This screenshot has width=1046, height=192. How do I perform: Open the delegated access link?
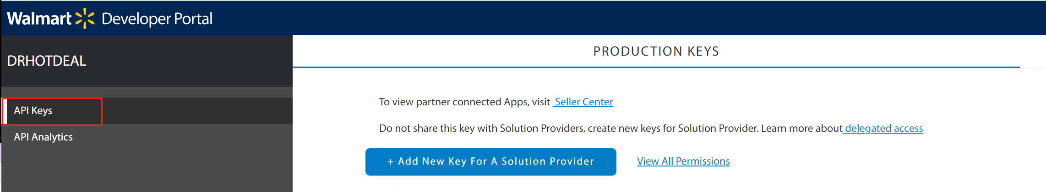pos(883,129)
